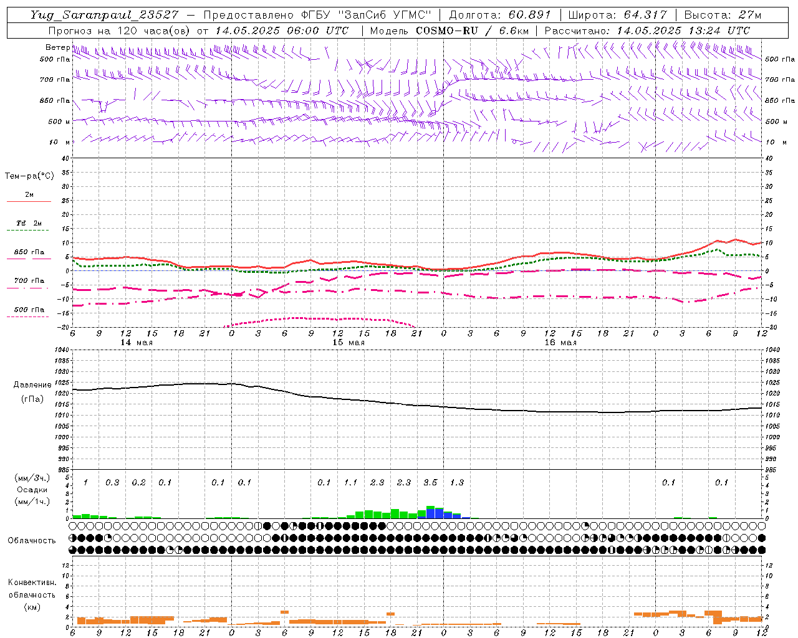Click the tallest blue precipitation bar
Image resolution: width=798 pixels, height=638 pixels.
point(431,514)
